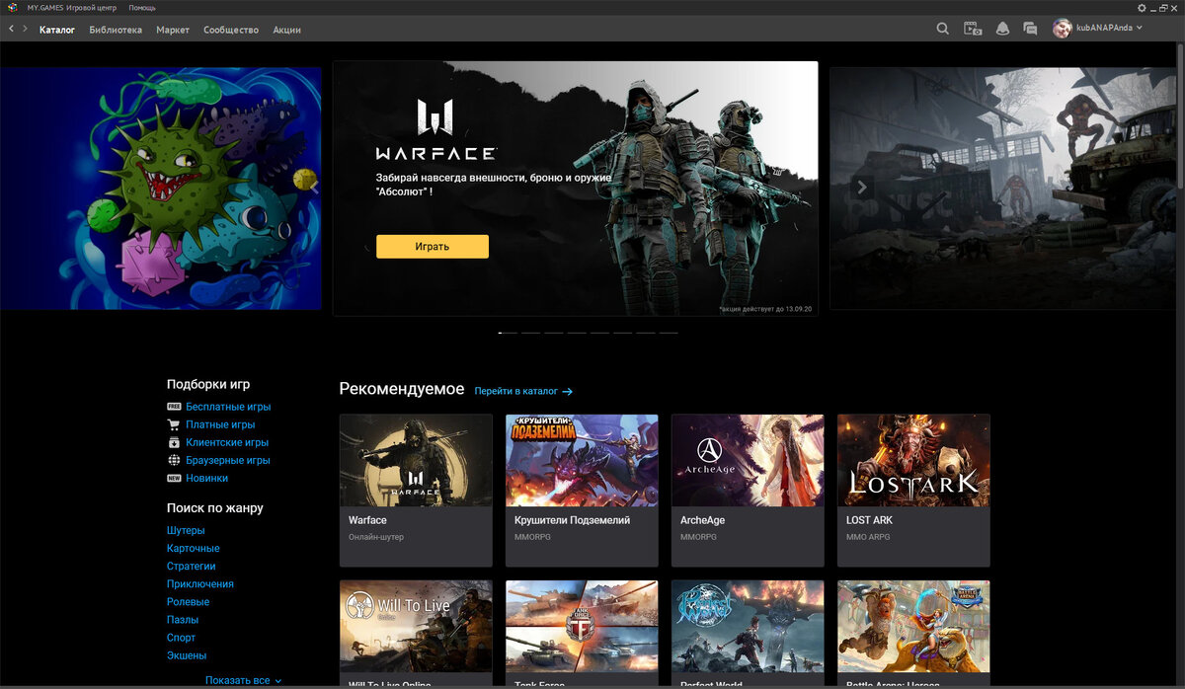Open the Помощь menu

click(142, 7)
